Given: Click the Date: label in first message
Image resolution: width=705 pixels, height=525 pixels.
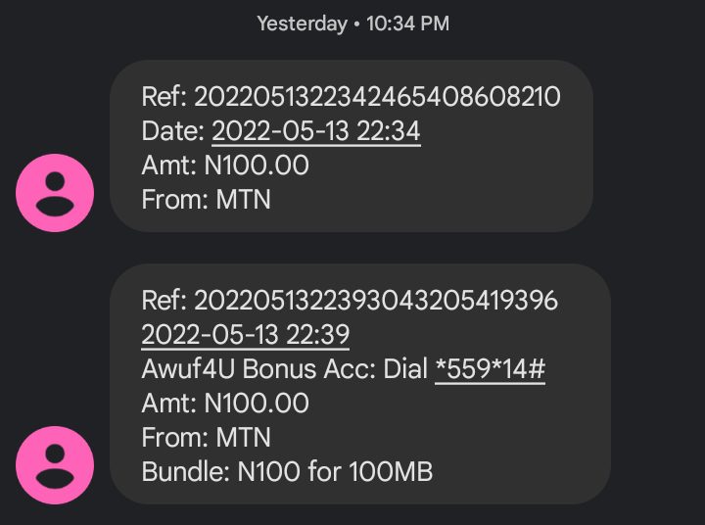Looking at the screenshot, I should pyautogui.click(x=173, y=131).
